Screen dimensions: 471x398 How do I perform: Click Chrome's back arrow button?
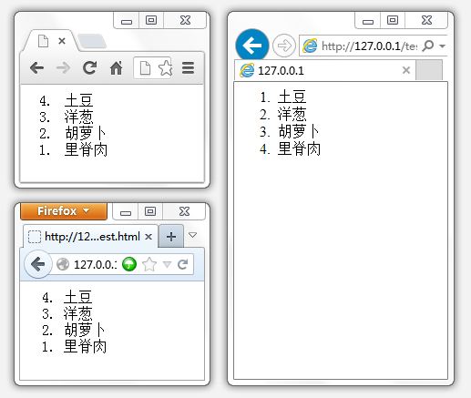point(37,67)
